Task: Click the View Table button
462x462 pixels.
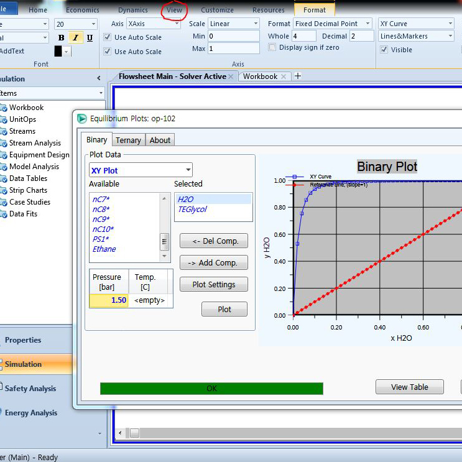Action: coord(409,387)
